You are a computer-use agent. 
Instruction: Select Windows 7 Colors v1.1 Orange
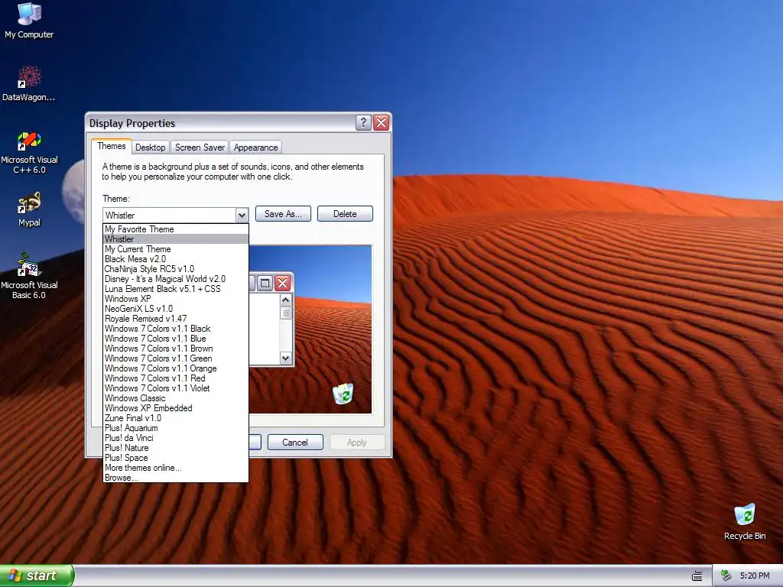click(x=176, y=368)
